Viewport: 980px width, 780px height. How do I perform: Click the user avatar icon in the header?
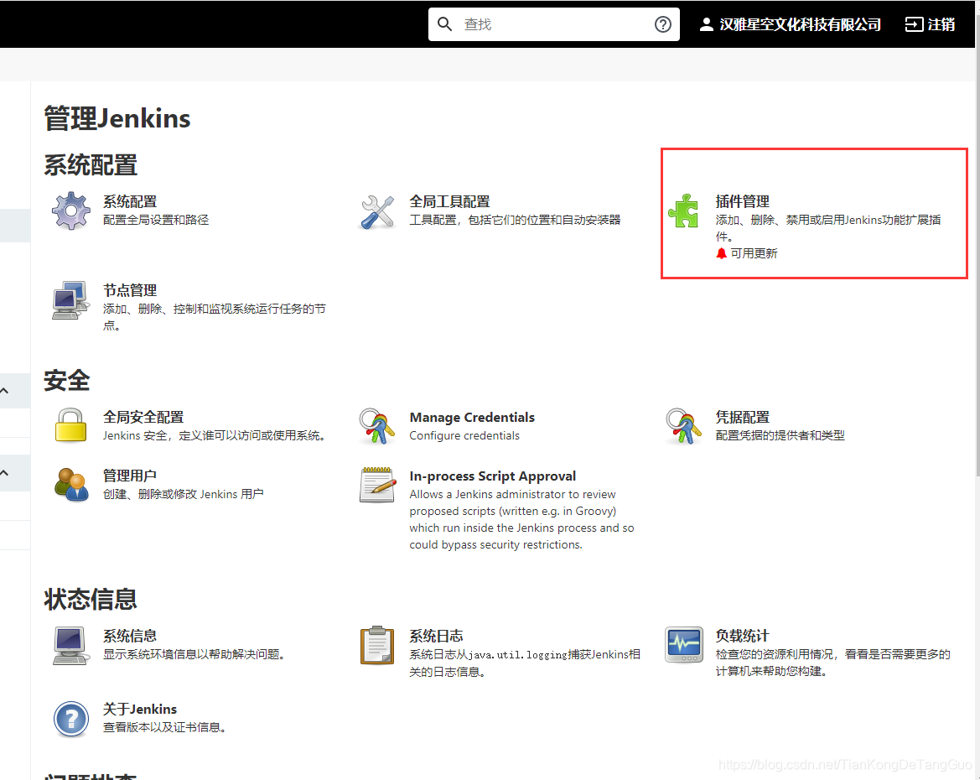[x=706, y=24]
